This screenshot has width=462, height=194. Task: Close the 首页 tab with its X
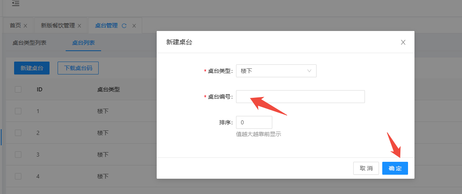click(25, 26)
